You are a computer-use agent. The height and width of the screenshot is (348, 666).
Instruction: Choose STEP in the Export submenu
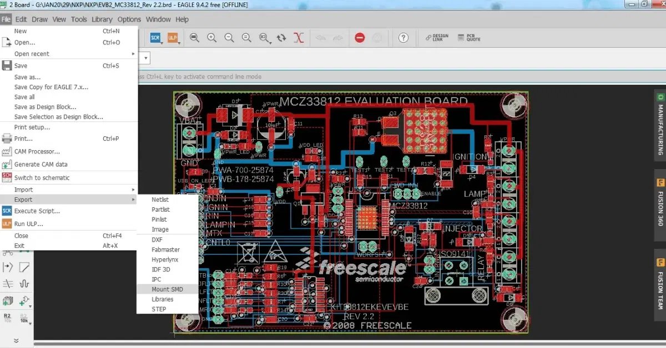click(167, 309)
